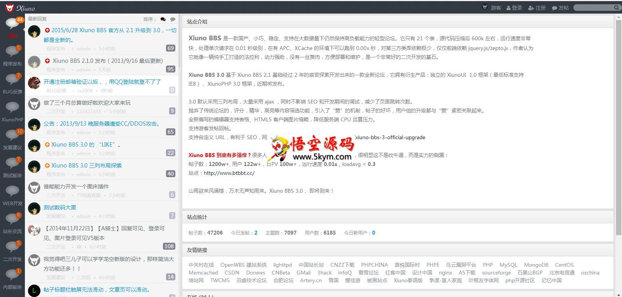Sort by newest thread single-bubble icon
This screenshot has height=297, width=622.
(173, 19)
